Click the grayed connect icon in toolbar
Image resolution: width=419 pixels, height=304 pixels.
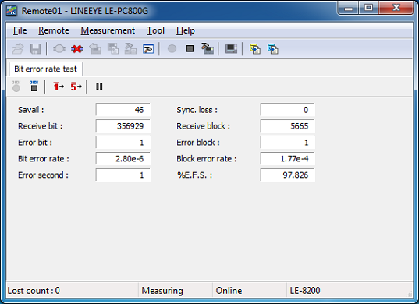click(x=59, y=49)
